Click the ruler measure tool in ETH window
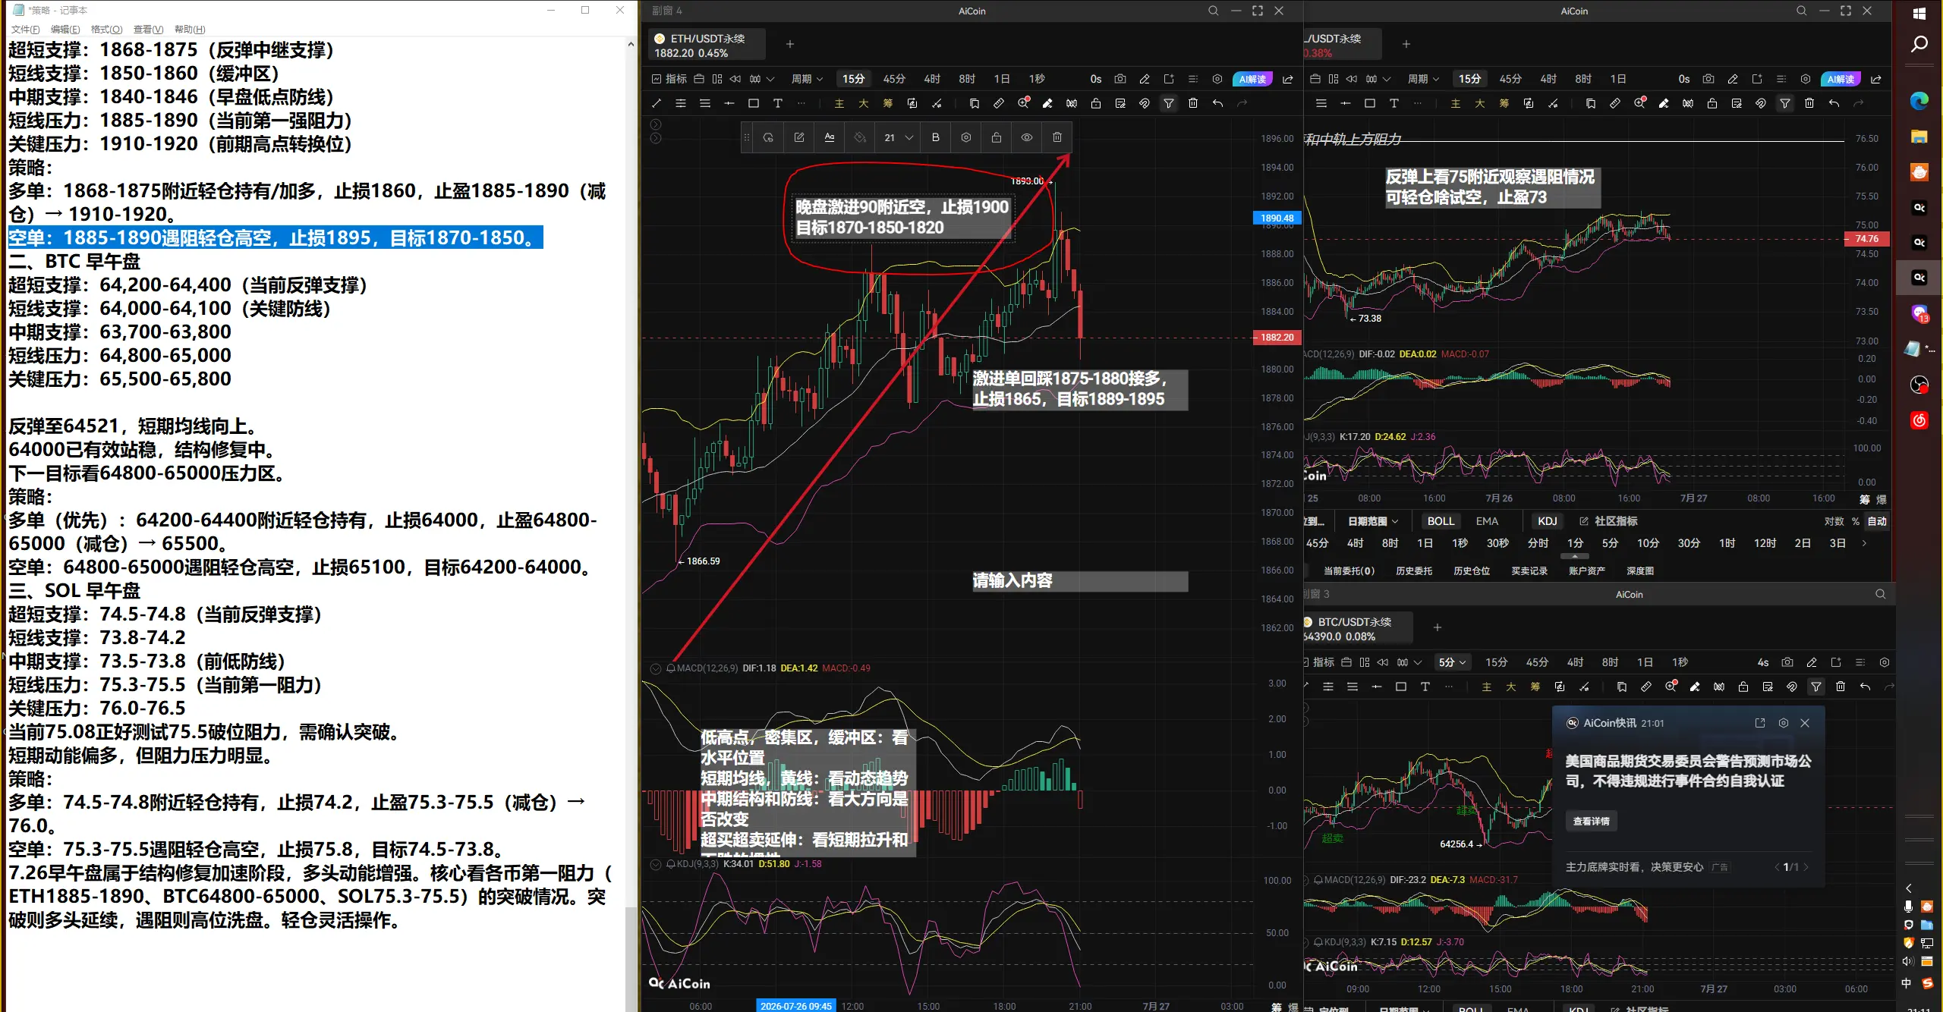This screenshot has width=1943, height=1012. tap(999, 103)
